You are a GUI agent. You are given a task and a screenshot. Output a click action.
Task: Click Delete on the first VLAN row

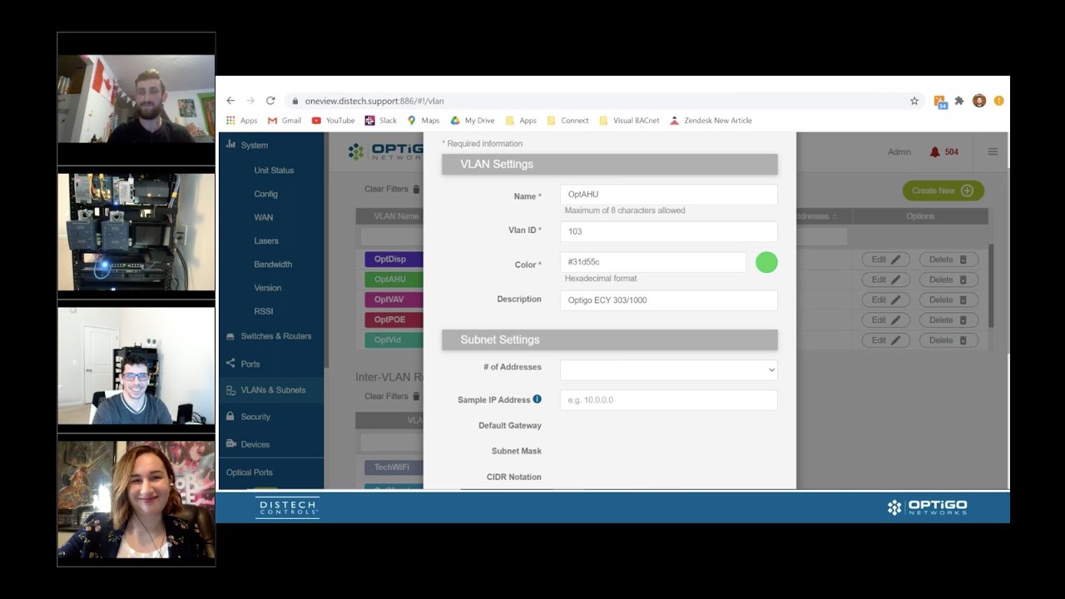coord(948,260)
